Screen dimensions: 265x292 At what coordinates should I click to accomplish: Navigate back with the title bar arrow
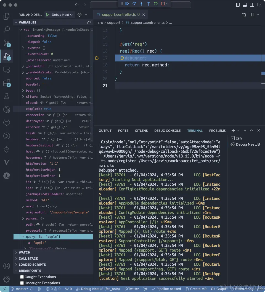click(77, 5)
